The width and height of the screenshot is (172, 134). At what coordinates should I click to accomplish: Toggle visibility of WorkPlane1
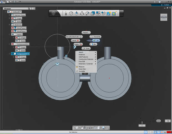[13, 28]
